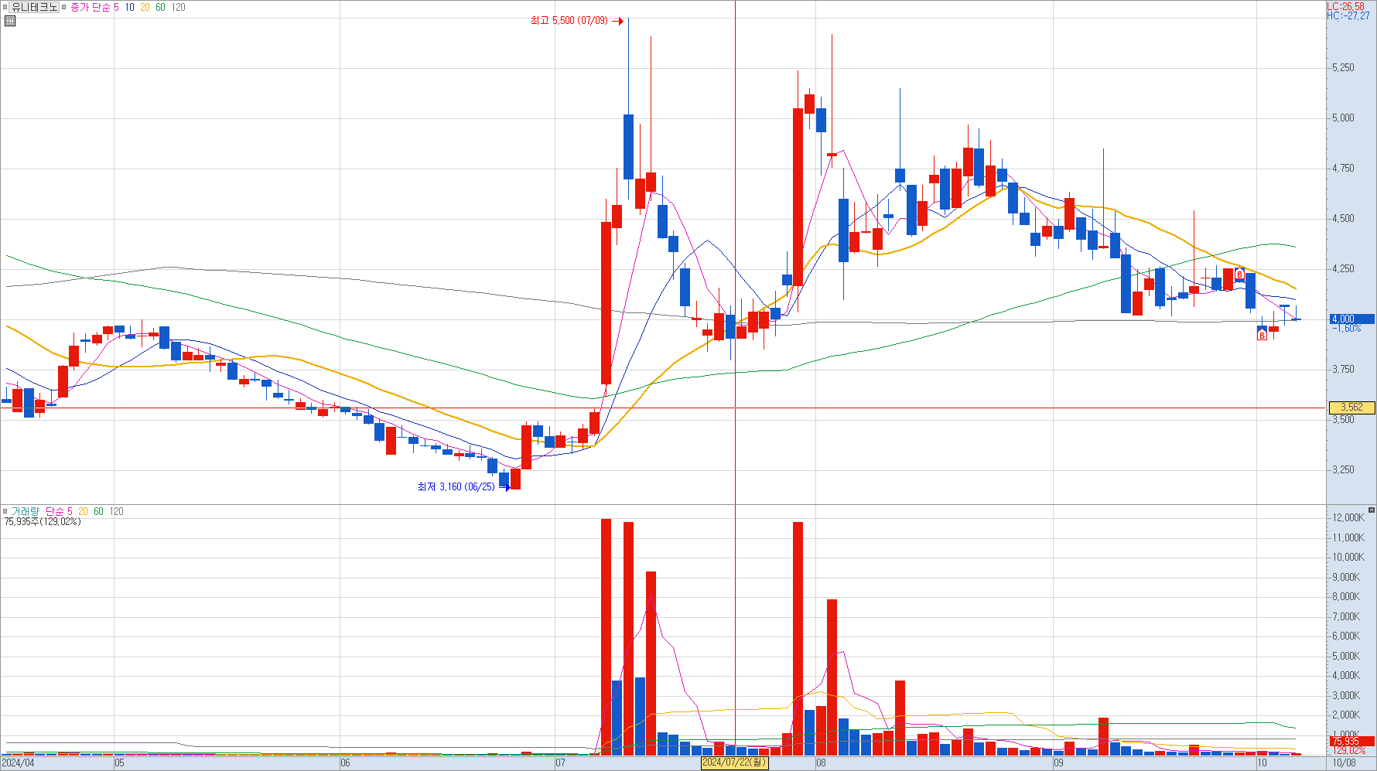This screenshot has height=771, width=1377.
Task: Click the 유니테크노 stock name button
Action: coord(35,7)
